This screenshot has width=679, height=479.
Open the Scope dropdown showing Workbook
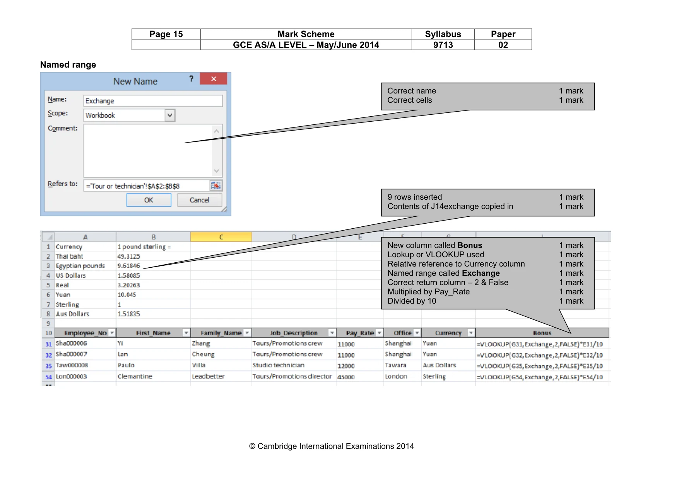170,115
